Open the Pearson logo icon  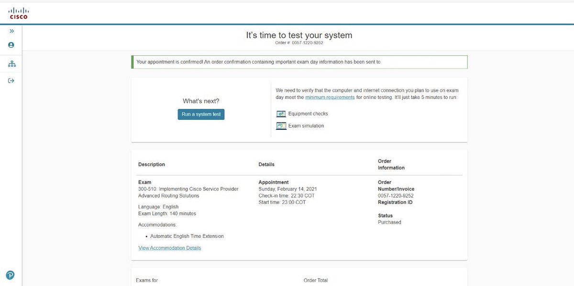[11, 275]
